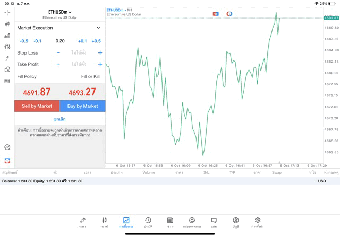Decrease Take Profit with minus button
Viewport: 340px width, 237px height.
[x=58, y=64]
